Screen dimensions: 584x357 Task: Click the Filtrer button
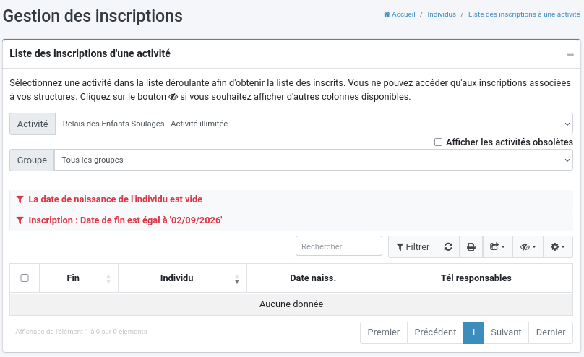(x=413, y=247)
